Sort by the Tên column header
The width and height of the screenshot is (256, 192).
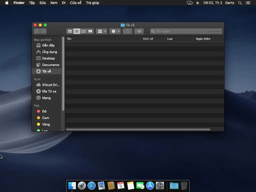pos(102,39)
